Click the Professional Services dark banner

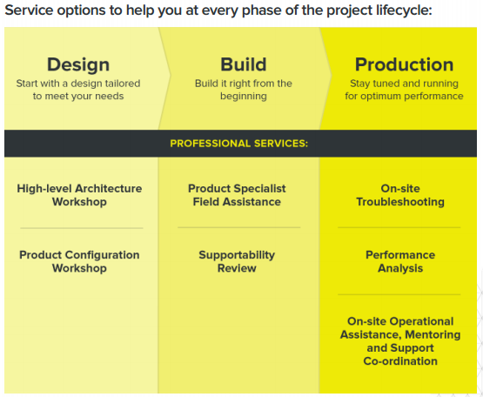240,144
